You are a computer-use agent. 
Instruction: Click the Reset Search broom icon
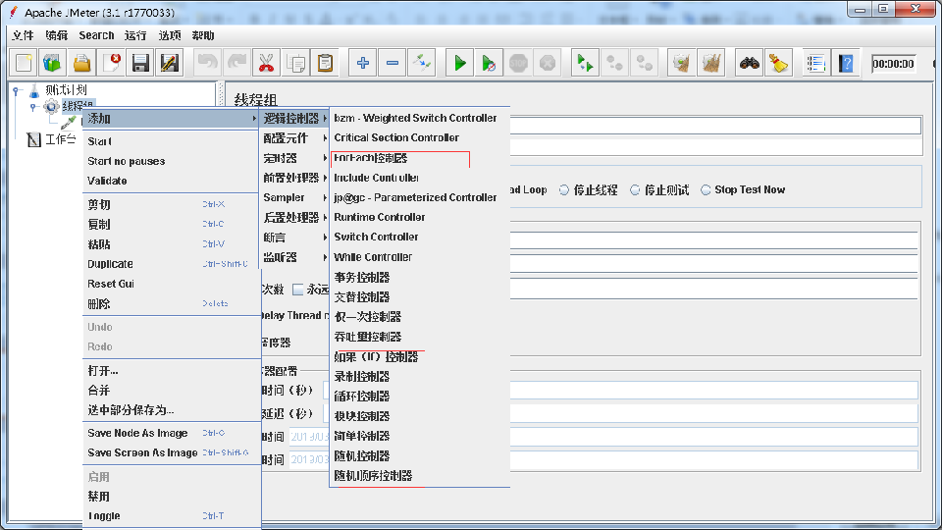tap(778, 63)
